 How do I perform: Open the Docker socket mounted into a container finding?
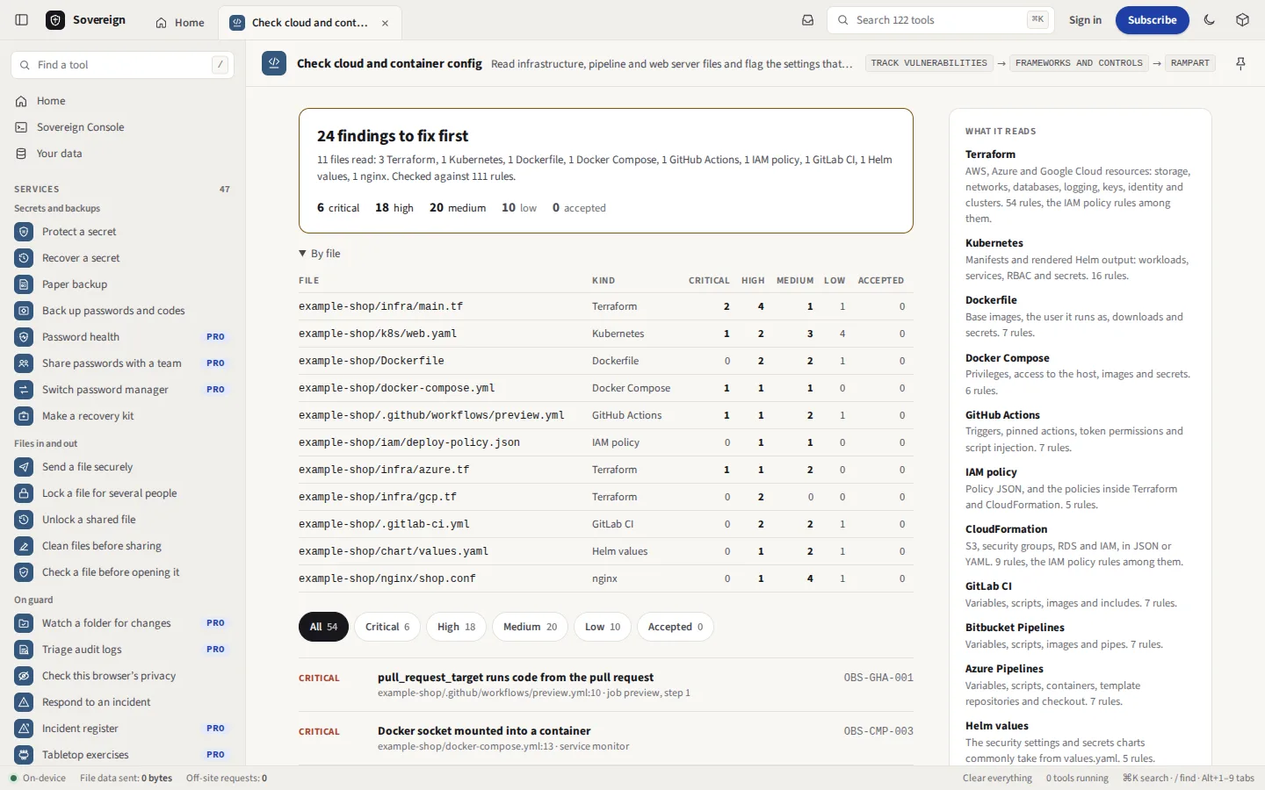(x=605, y=738)
